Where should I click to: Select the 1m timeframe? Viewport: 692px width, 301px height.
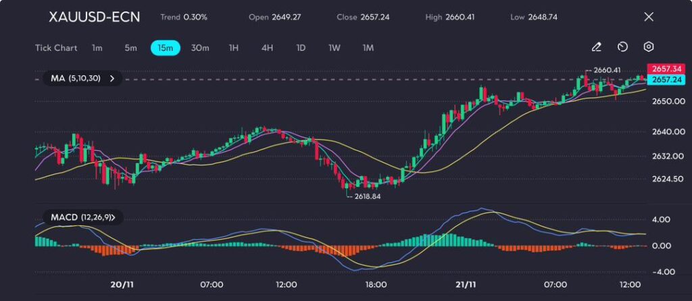(97, 48)
